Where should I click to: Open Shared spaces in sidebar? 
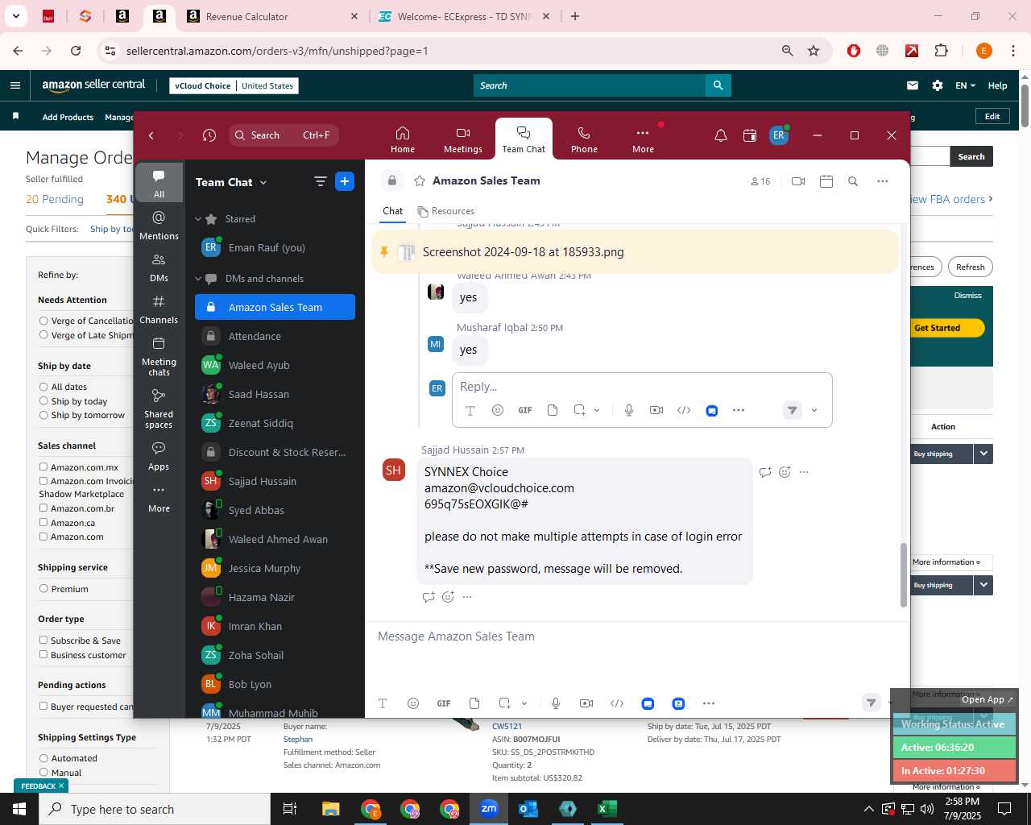click(159, 408)
